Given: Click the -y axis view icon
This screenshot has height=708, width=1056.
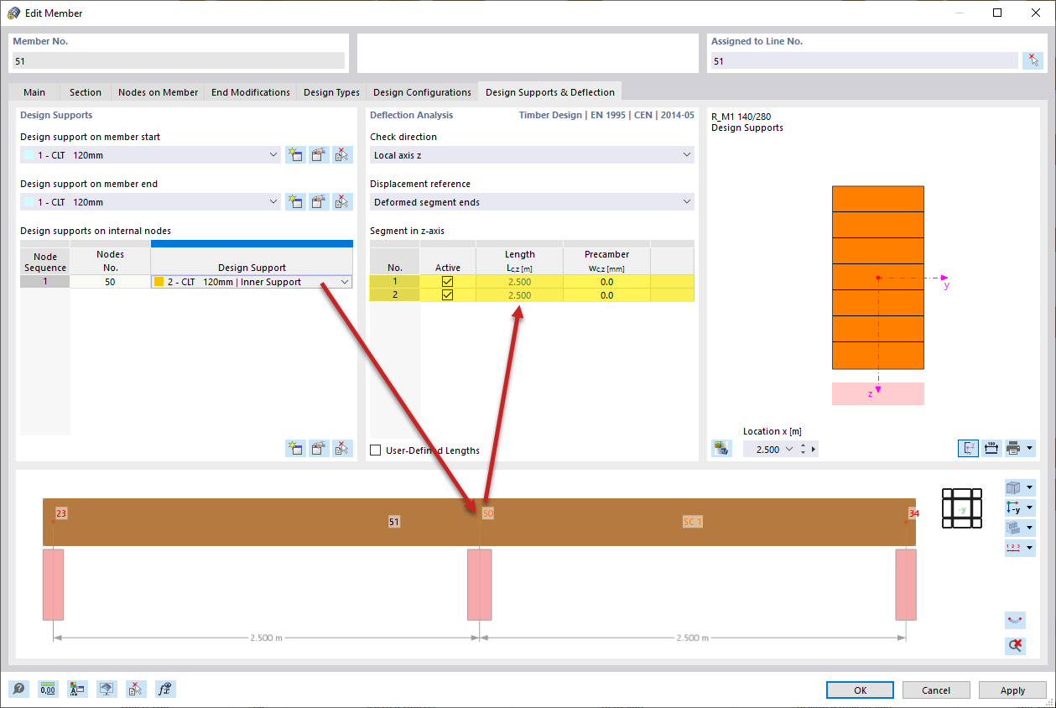Looking at the screenshot, I should coord(1013,508).
